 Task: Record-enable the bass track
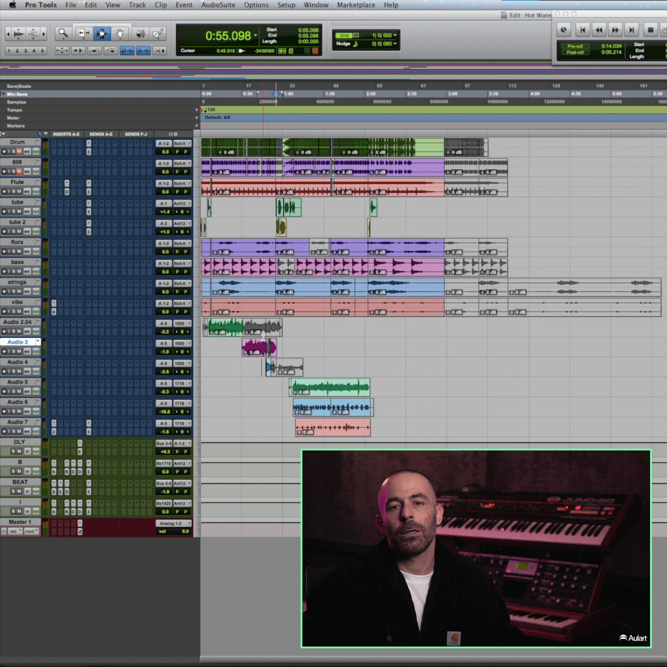[x=4, y=272]
